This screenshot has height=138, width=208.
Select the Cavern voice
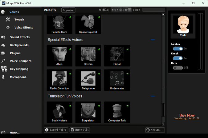click(88, 56)
